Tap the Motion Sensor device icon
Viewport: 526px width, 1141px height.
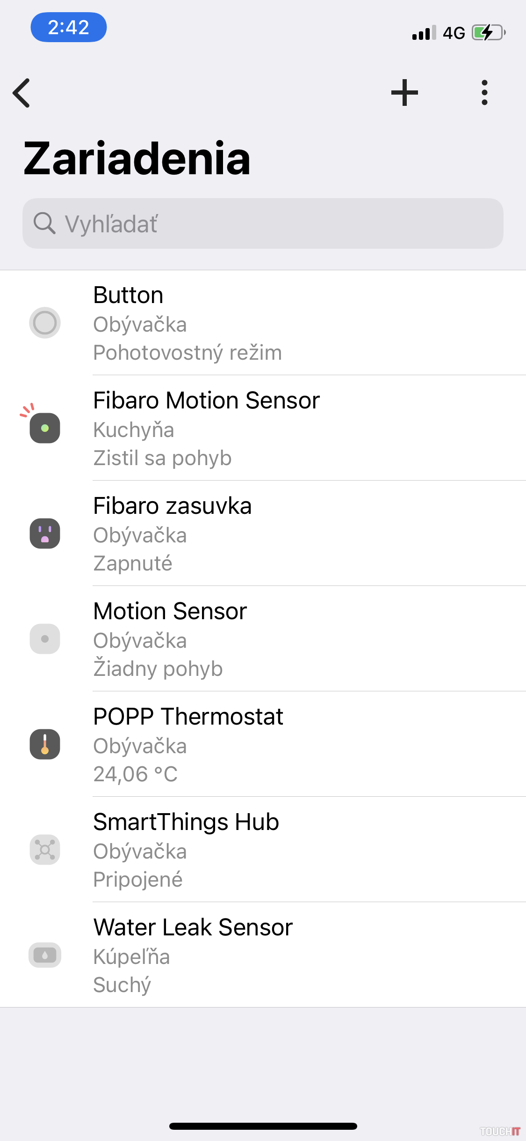(x=45, y=639)
